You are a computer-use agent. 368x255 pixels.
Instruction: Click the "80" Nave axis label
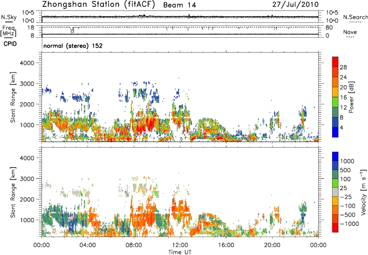(329, 28)
